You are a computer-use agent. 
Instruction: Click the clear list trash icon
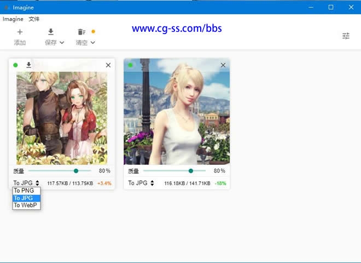(x=81, y=32)
